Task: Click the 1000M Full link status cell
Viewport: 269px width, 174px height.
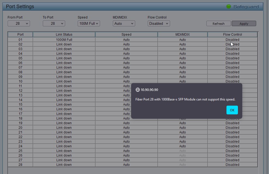Action: [64, 39]
